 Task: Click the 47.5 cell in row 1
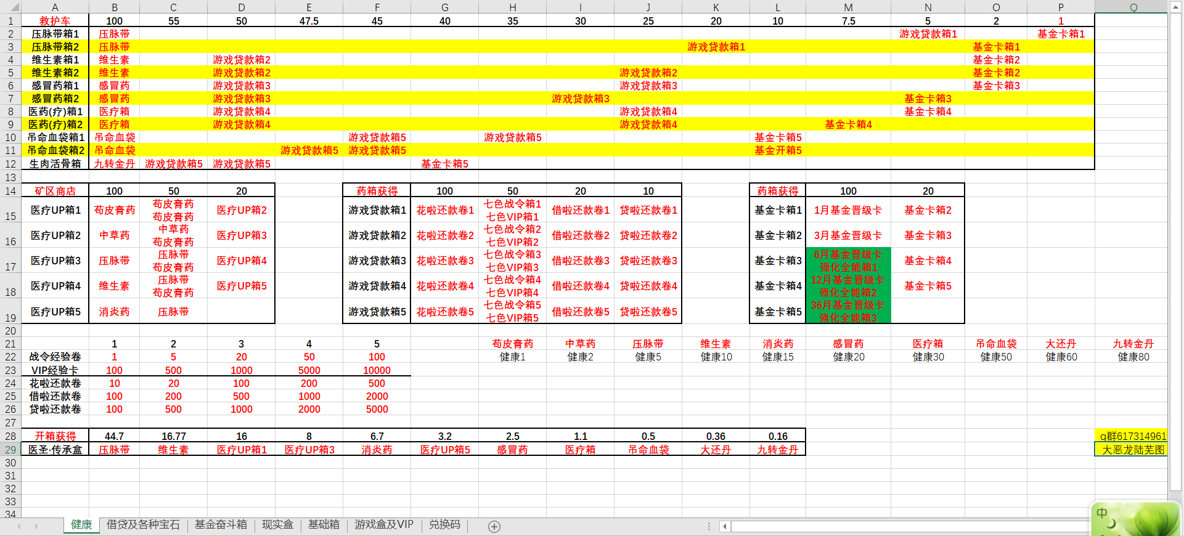click(309, 20)
